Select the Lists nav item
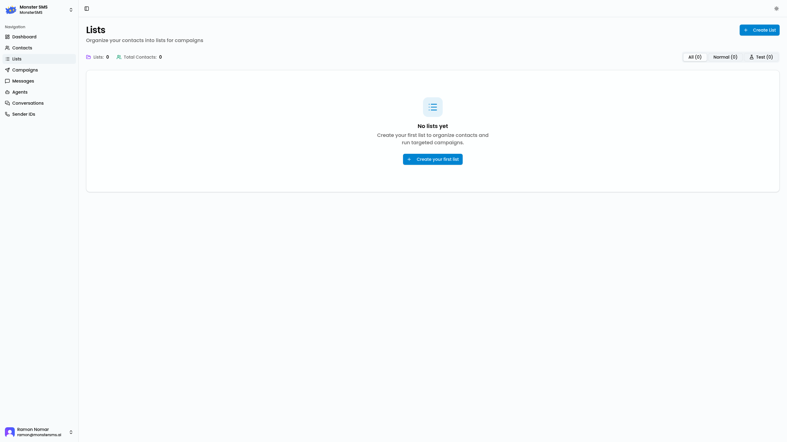 39,59
